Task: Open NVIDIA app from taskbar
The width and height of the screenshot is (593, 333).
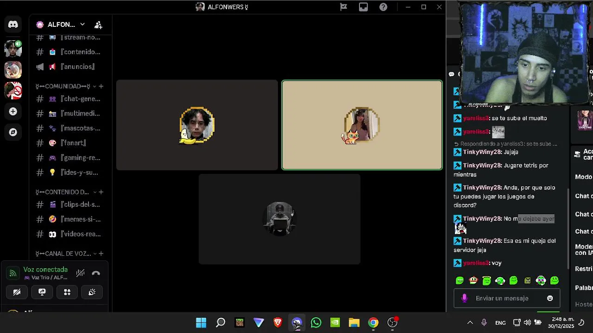Action: [x=335, y=323]
